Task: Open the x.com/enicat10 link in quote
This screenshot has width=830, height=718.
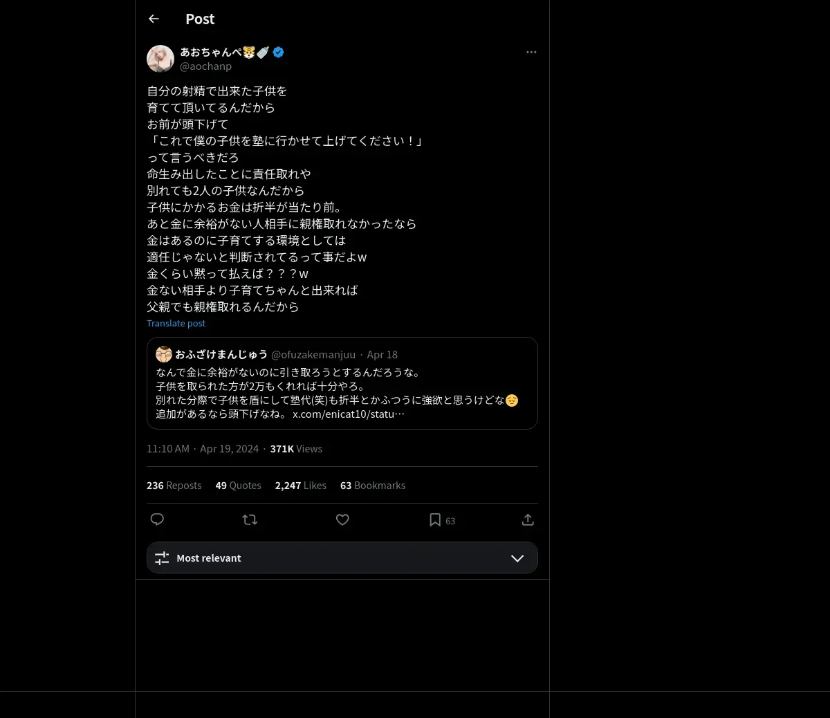Action: coord(349,414)
